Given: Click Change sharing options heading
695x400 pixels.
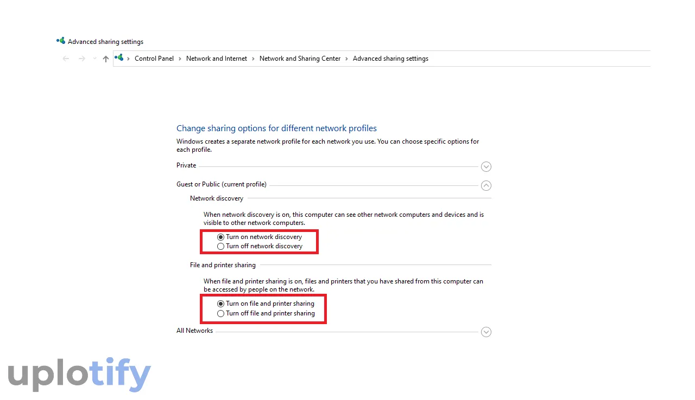Looking at the screenshot, I should click(276, 128).
